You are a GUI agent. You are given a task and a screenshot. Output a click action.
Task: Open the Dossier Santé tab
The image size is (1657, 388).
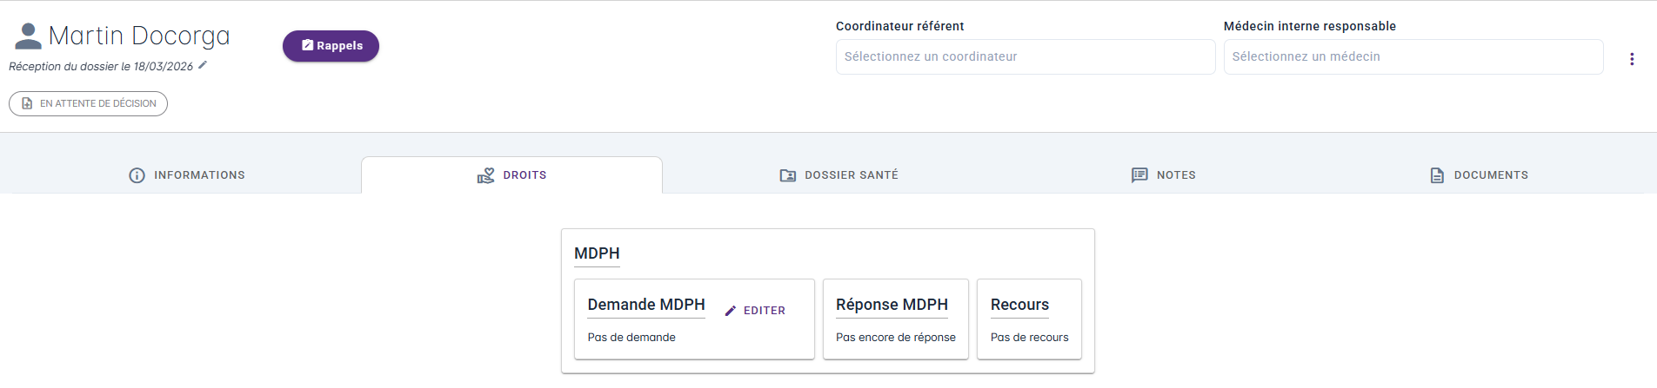[851, 175]
